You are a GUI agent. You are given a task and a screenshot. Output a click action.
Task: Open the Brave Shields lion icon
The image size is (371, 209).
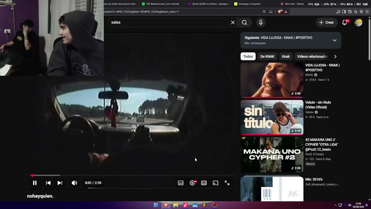[279, 12]
